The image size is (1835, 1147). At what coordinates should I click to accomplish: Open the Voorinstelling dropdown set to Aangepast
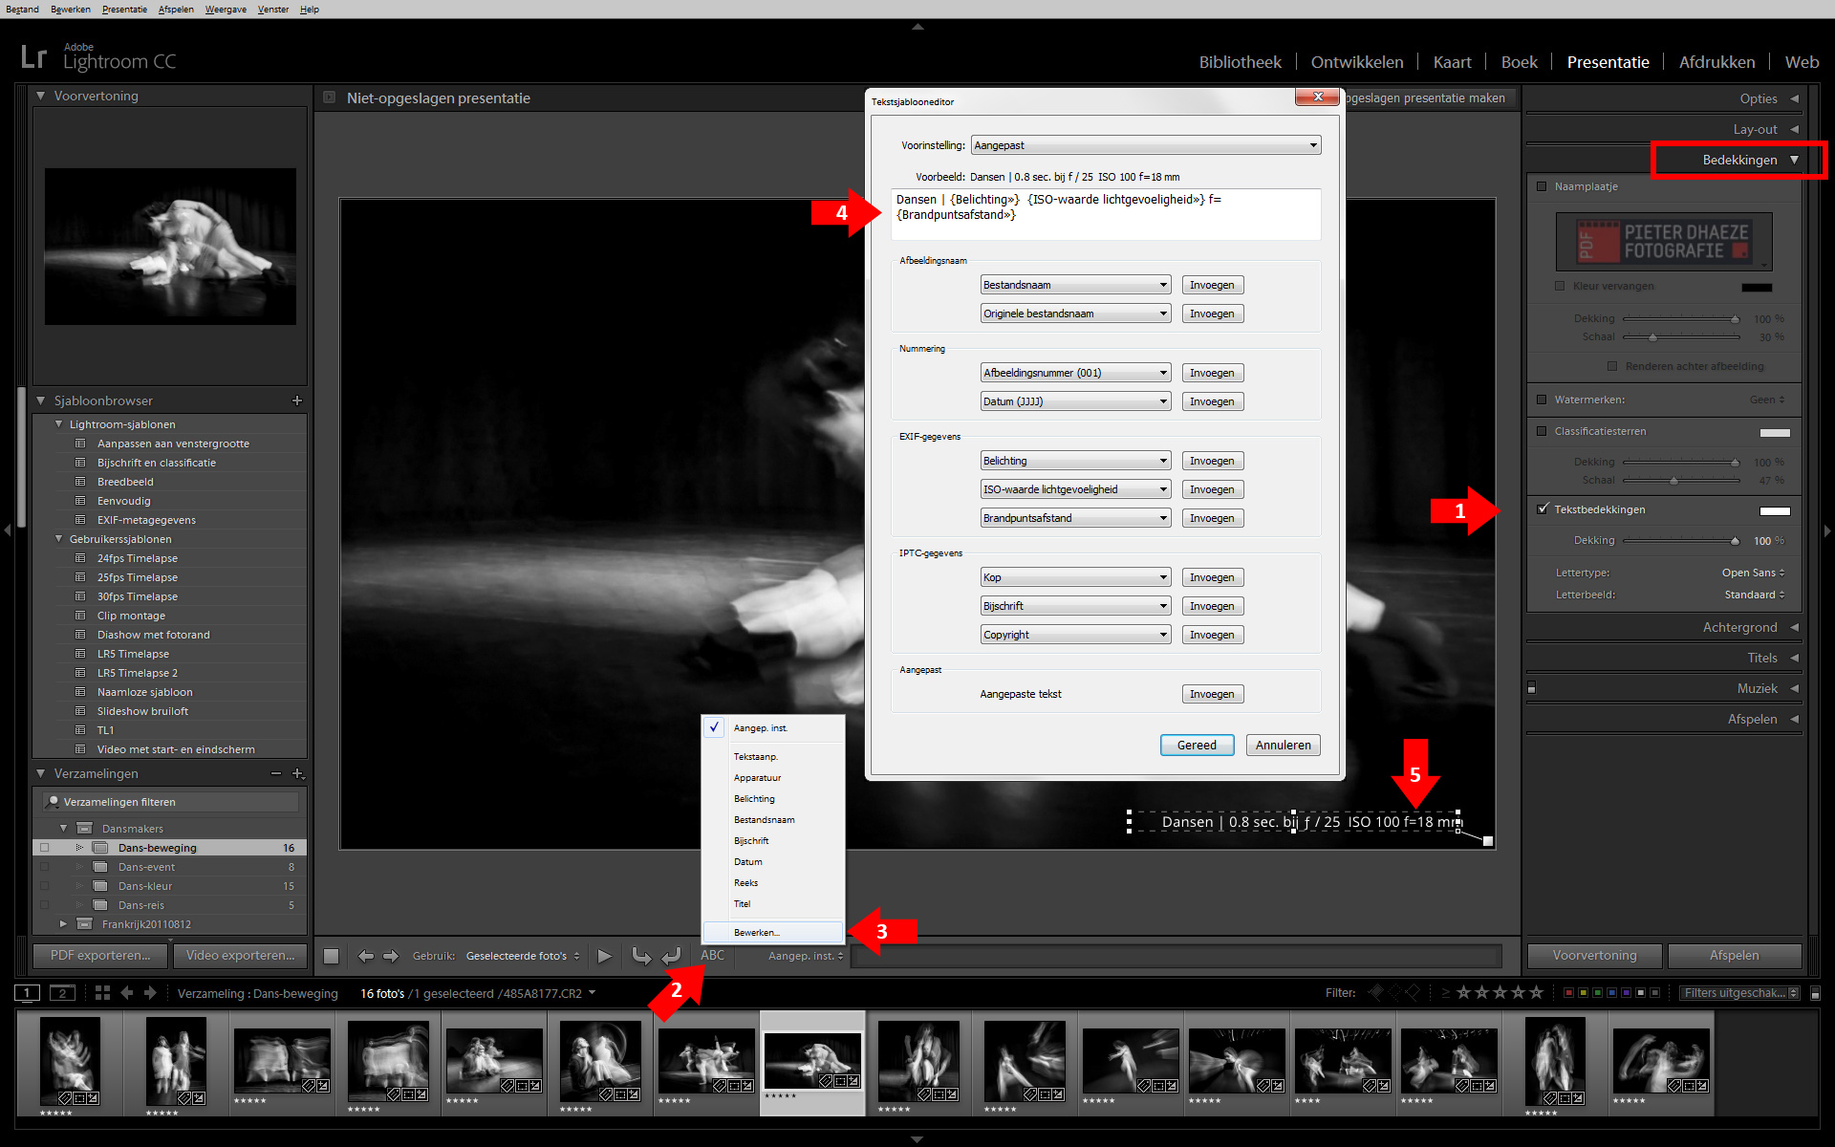tap(1145, 145)
